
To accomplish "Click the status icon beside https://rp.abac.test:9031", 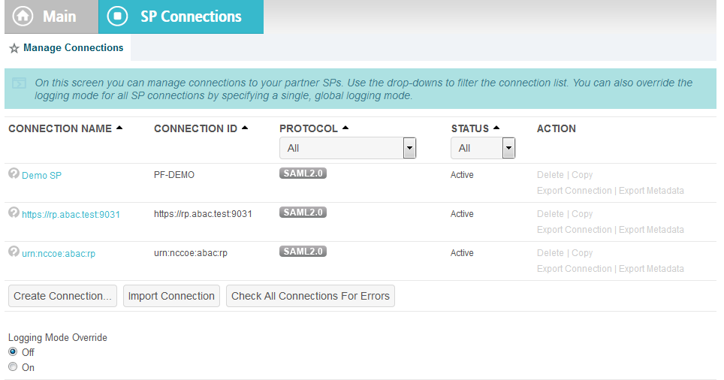I will [x=14, y=213].
